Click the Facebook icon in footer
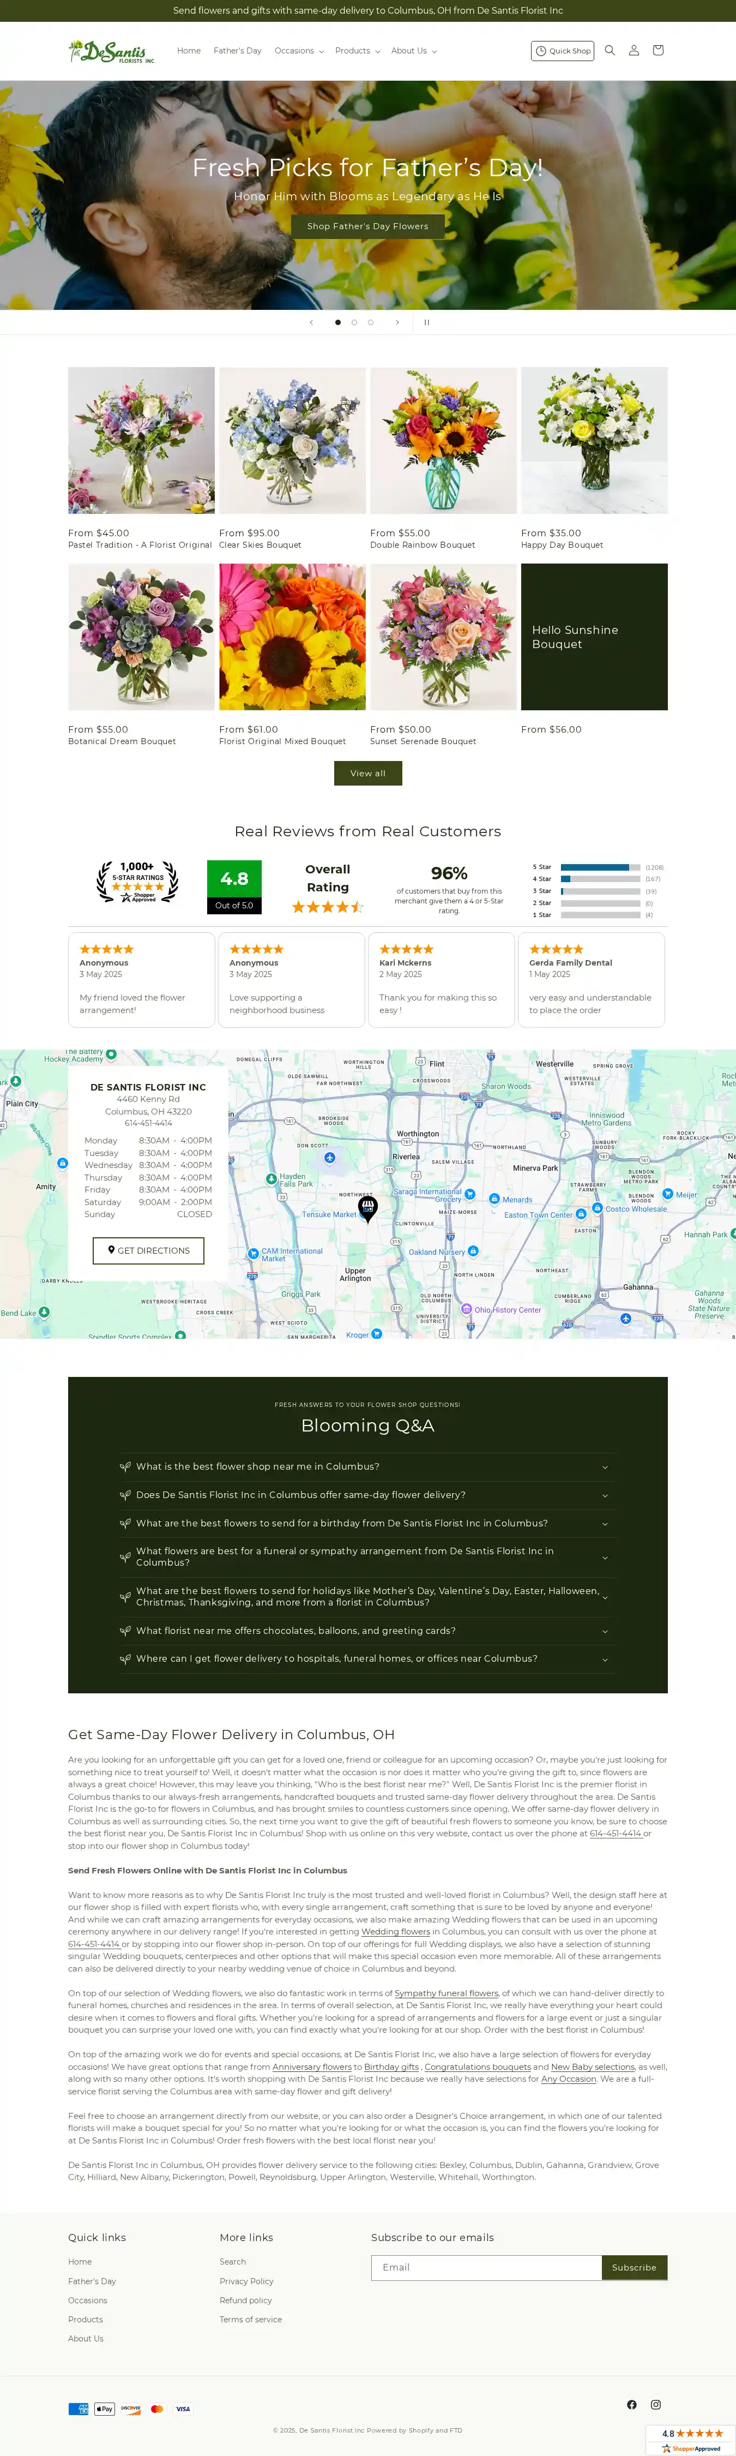736x2456 pixels. click(631, 2404)
